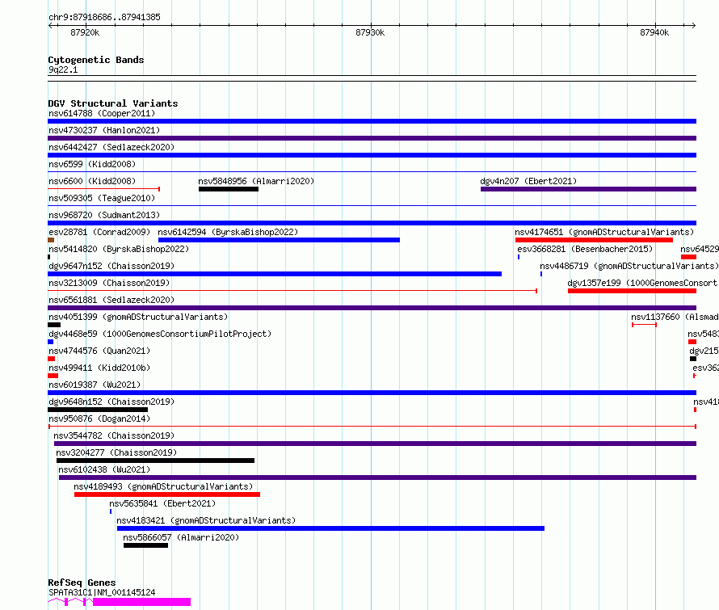
Task: Open the nsv509305 (Teague2010) label
Action: (102, 198)
